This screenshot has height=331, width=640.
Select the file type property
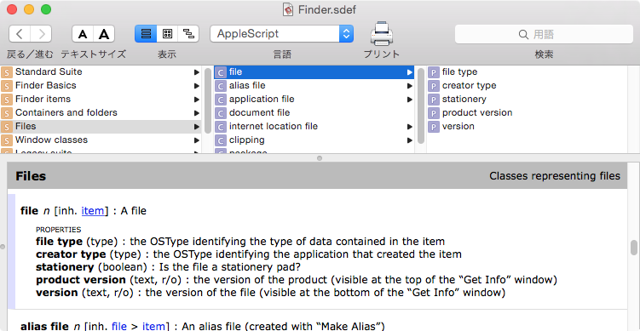[x=527, y=72]
